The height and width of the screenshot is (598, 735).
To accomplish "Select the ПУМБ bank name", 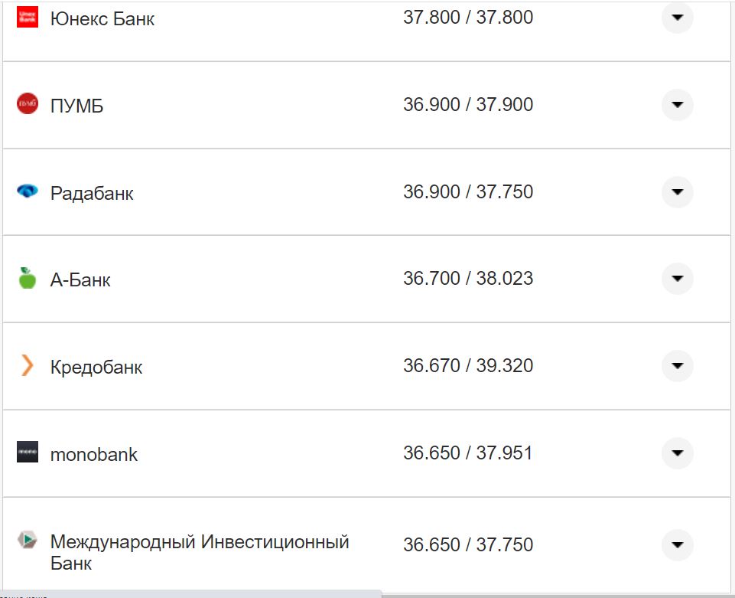I will point(75,104).
